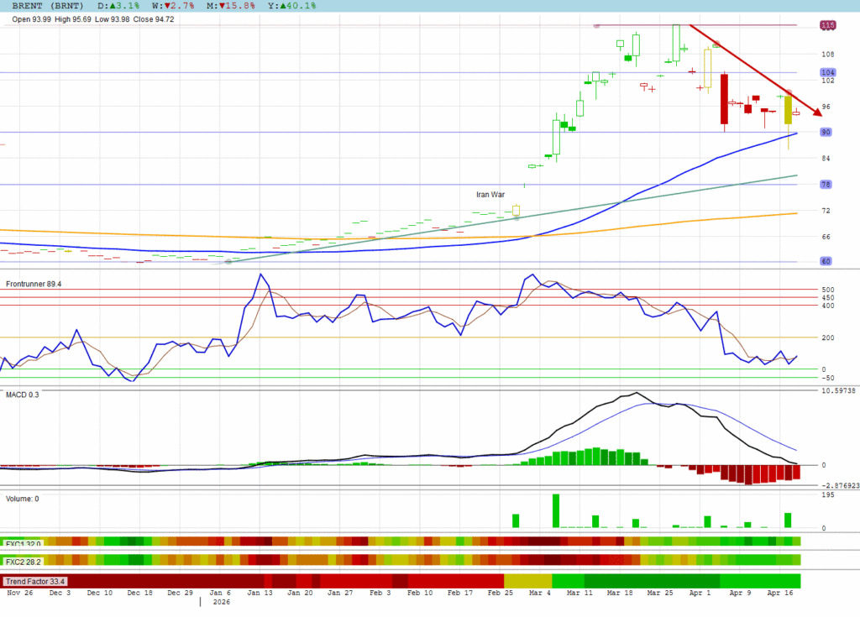Click the Frontrunner 89.4 indicator label
The height and width of the screenshot is (617, 860).
tap(34, 285)
